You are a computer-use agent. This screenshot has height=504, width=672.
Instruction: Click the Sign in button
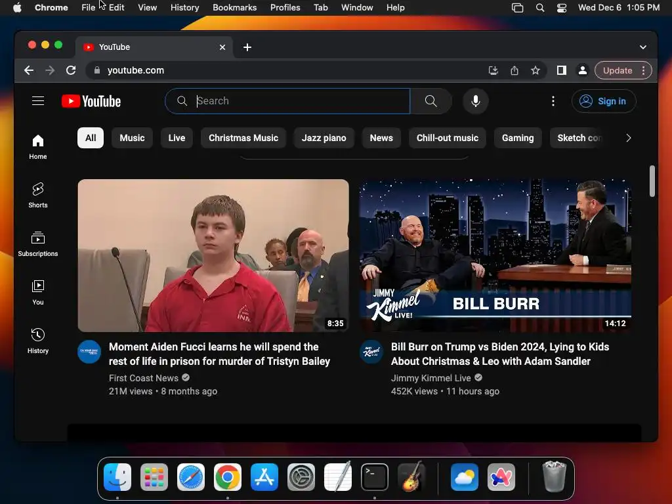click(604, 101)
